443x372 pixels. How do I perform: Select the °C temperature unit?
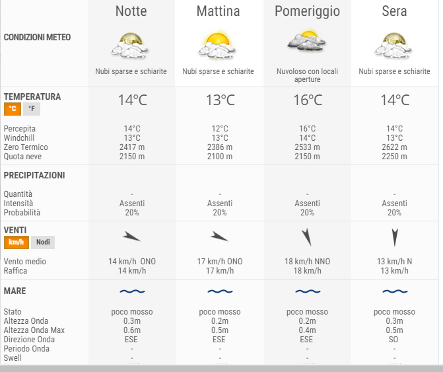tap(13, 109)
